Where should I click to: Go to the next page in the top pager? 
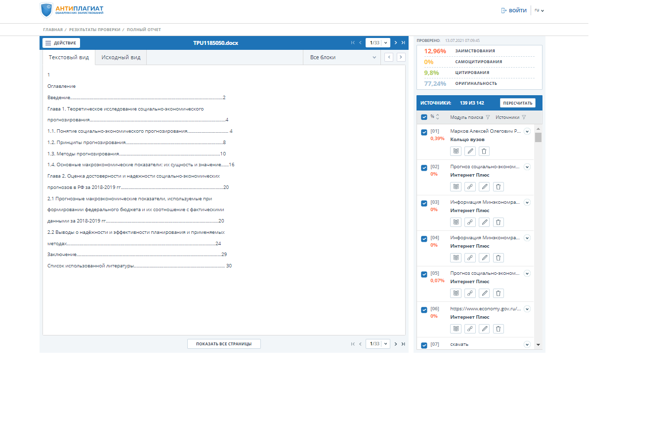pyautogui.click(x=396, y=43)
